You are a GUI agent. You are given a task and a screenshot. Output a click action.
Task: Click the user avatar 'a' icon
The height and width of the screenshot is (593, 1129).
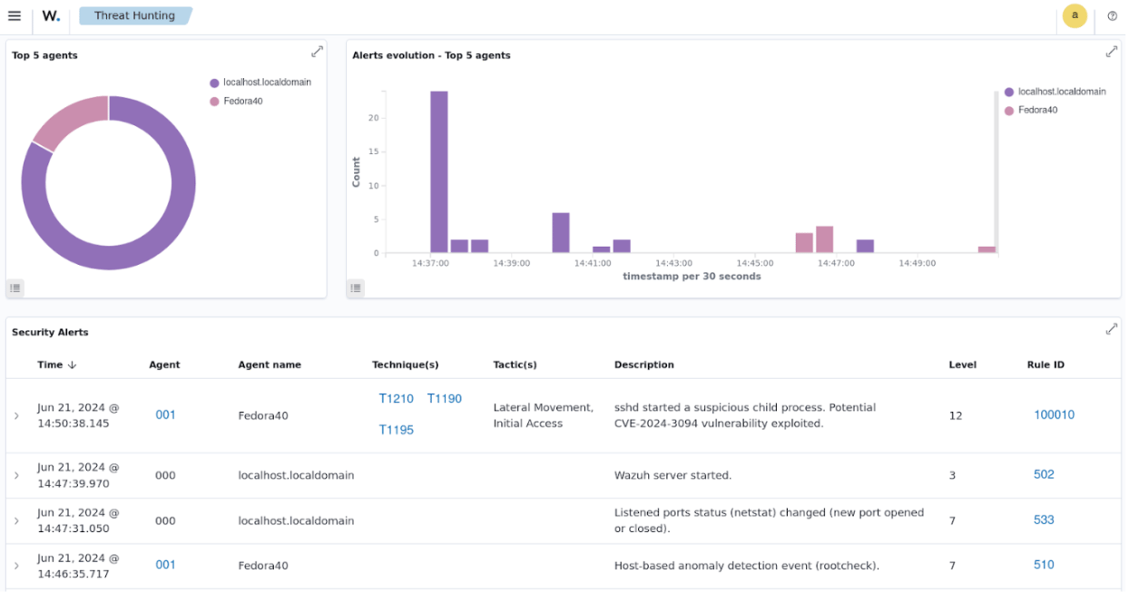click(x=1075, y=15)
